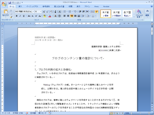The width and height of the screenshot is (154, 115).
Task: Justify the paragraph text
Action: pos(75,16)
